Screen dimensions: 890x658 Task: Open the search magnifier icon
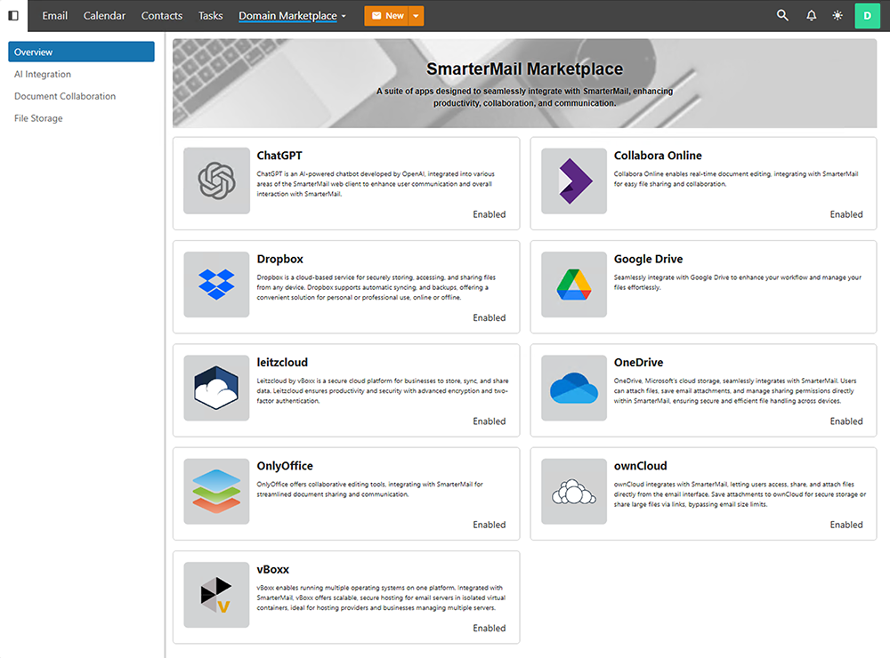(x=782, y=15)
